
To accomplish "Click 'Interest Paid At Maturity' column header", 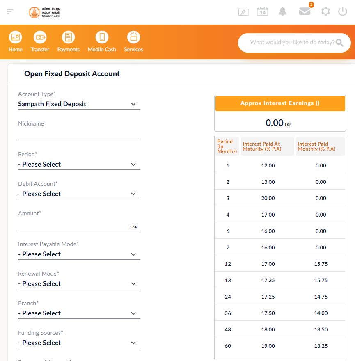I will click(x=268, y=146).
